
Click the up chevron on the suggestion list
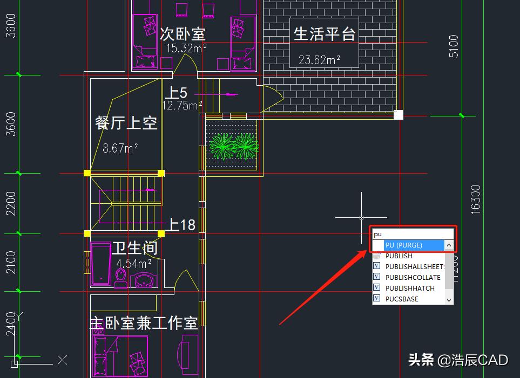pyautogui.click(x=449, y=245)
